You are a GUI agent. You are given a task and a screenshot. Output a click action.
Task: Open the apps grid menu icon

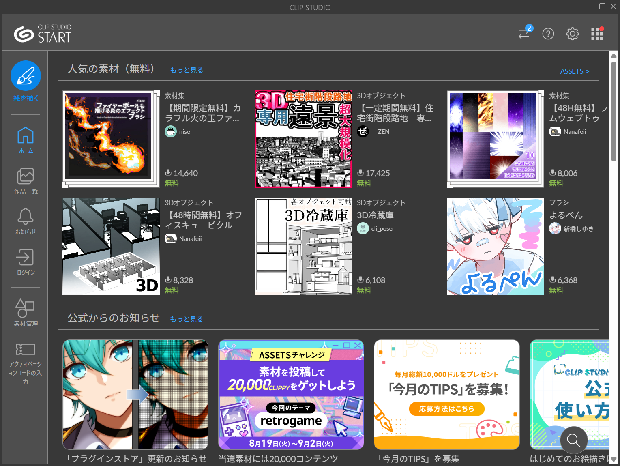click(597, 34)
